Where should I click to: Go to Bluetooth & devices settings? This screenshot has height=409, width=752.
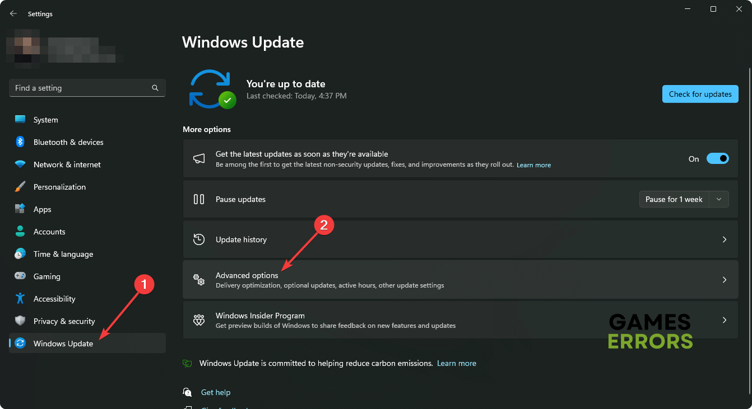87,142
